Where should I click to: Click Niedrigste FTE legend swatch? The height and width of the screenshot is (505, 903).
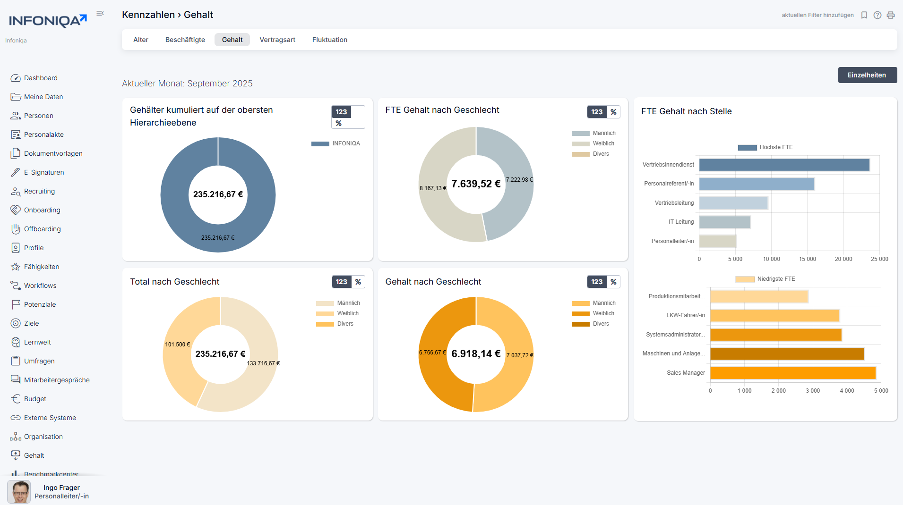(x=745, y=279)
